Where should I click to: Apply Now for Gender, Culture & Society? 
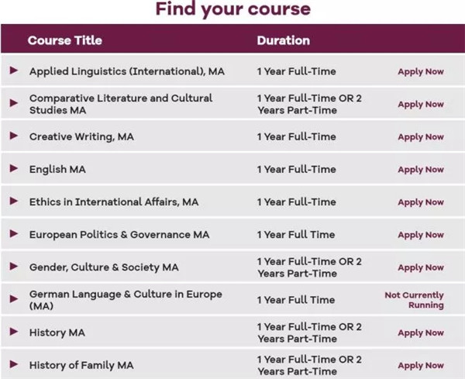tap(421, 267)
